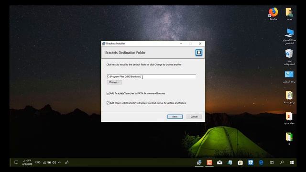Open the notepad-style app in taskbar

click(x=230, y=162)
